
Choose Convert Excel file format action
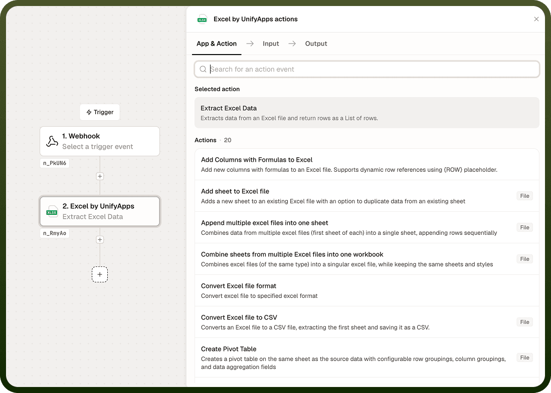point(367,290)
